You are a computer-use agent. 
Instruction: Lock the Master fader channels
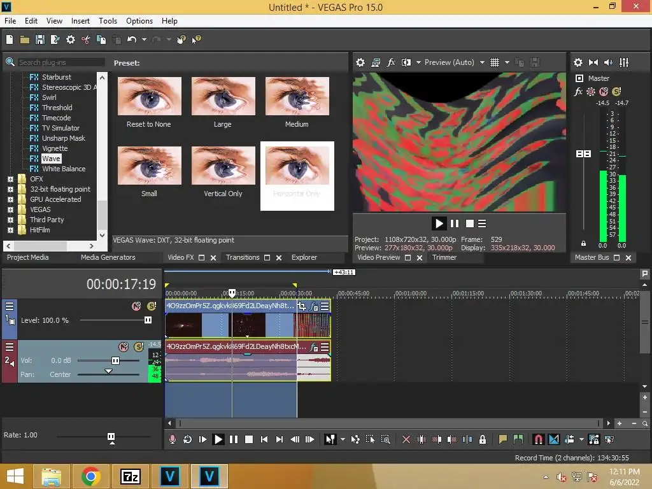pyautogui.click(x=583, y=243)
